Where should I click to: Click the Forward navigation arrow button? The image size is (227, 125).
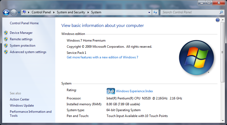coord(14,13)
